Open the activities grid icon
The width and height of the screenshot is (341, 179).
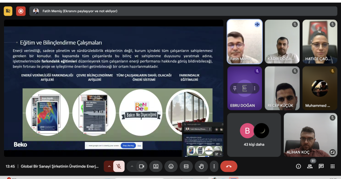[333, 167]
